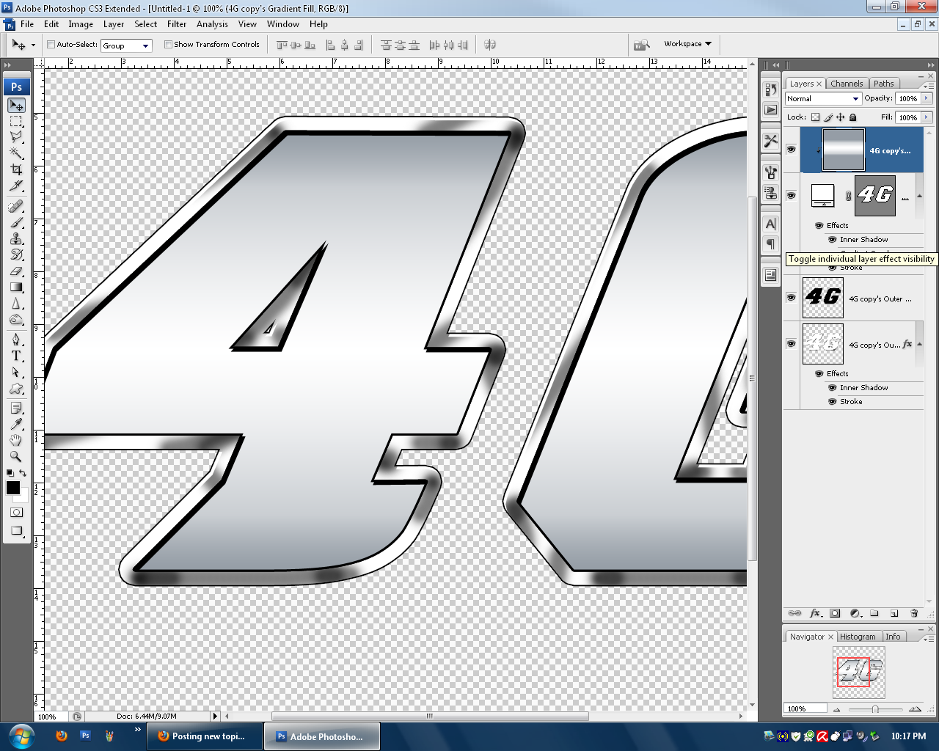Delete layer with trash icon
This screenshot has height=751, width=939.
pos(914,613)
